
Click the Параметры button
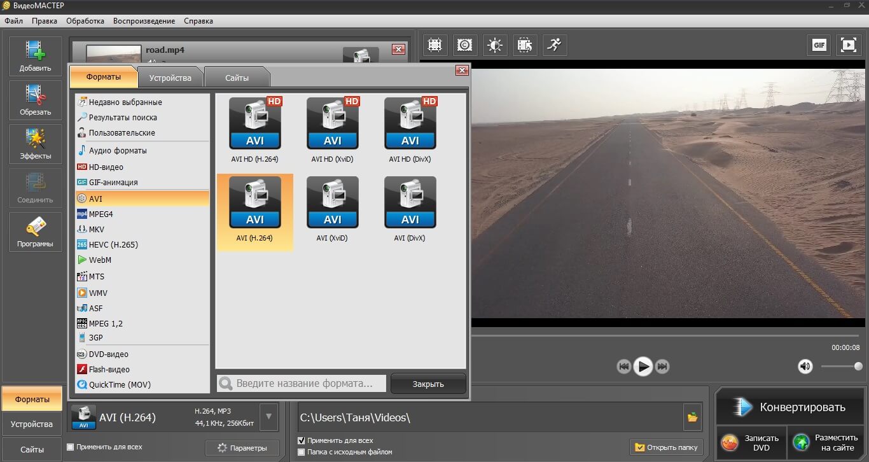(x=242, y=448)
